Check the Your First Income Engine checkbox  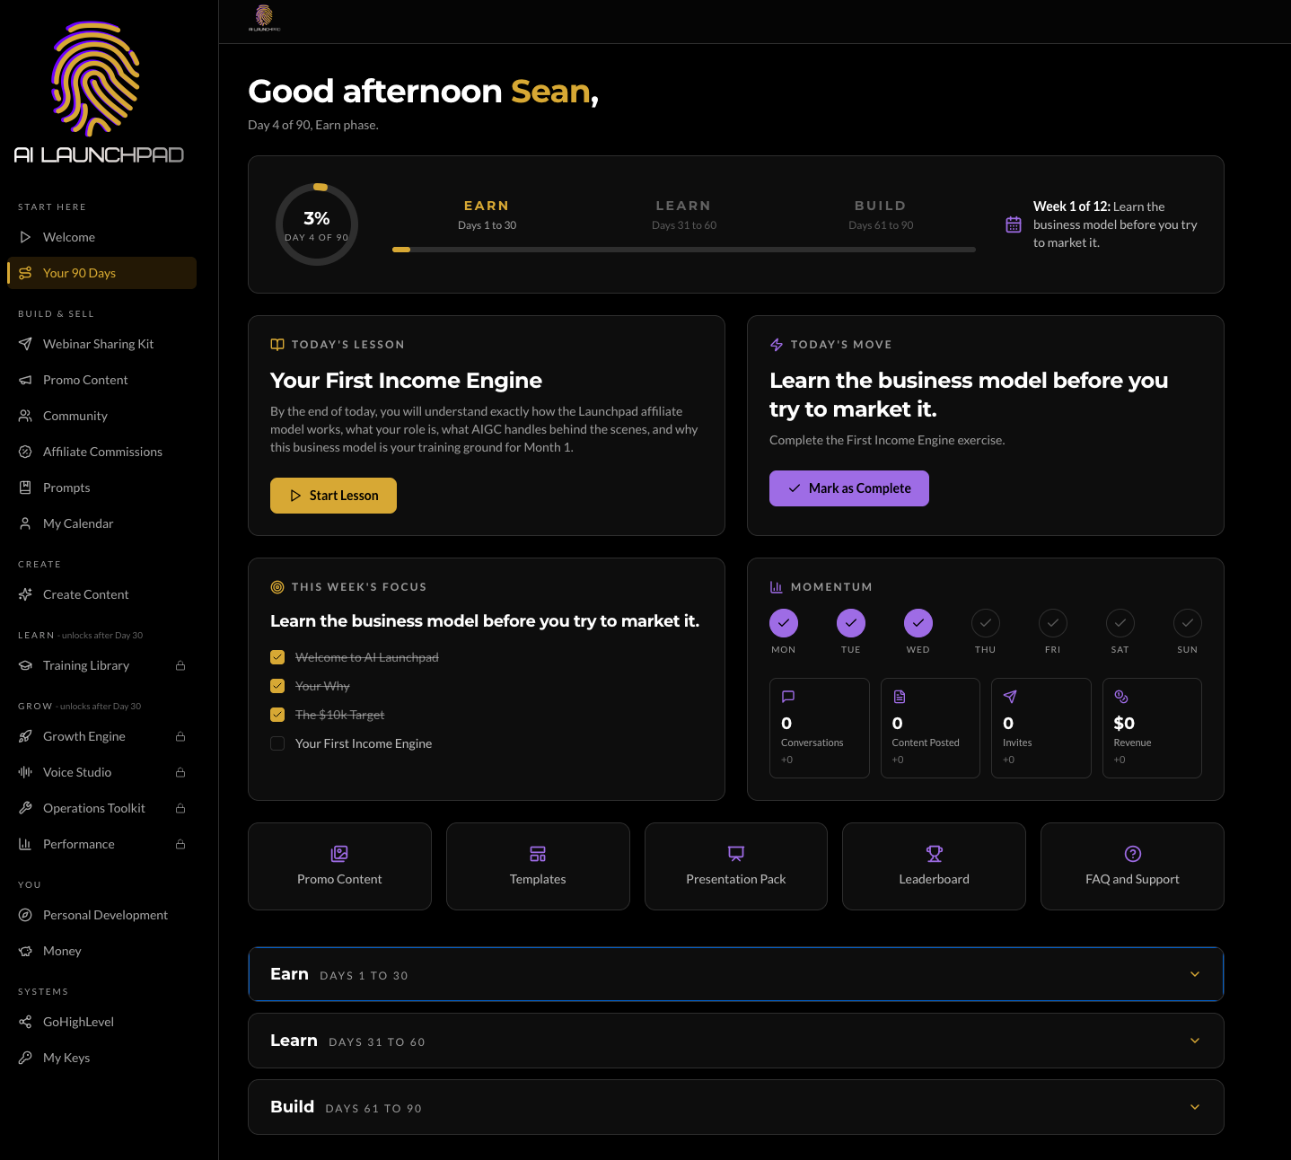277,743
